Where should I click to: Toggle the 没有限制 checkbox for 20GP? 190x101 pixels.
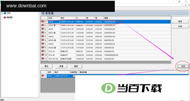click(x=74, y=76)
